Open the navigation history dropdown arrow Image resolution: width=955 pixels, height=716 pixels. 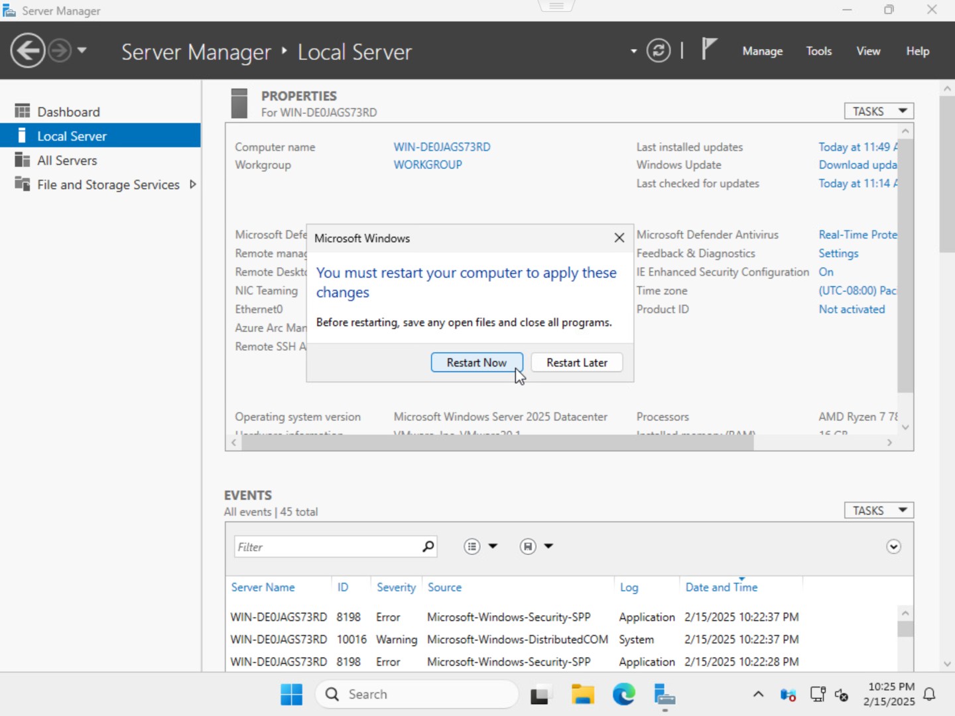tap(82, 50)
